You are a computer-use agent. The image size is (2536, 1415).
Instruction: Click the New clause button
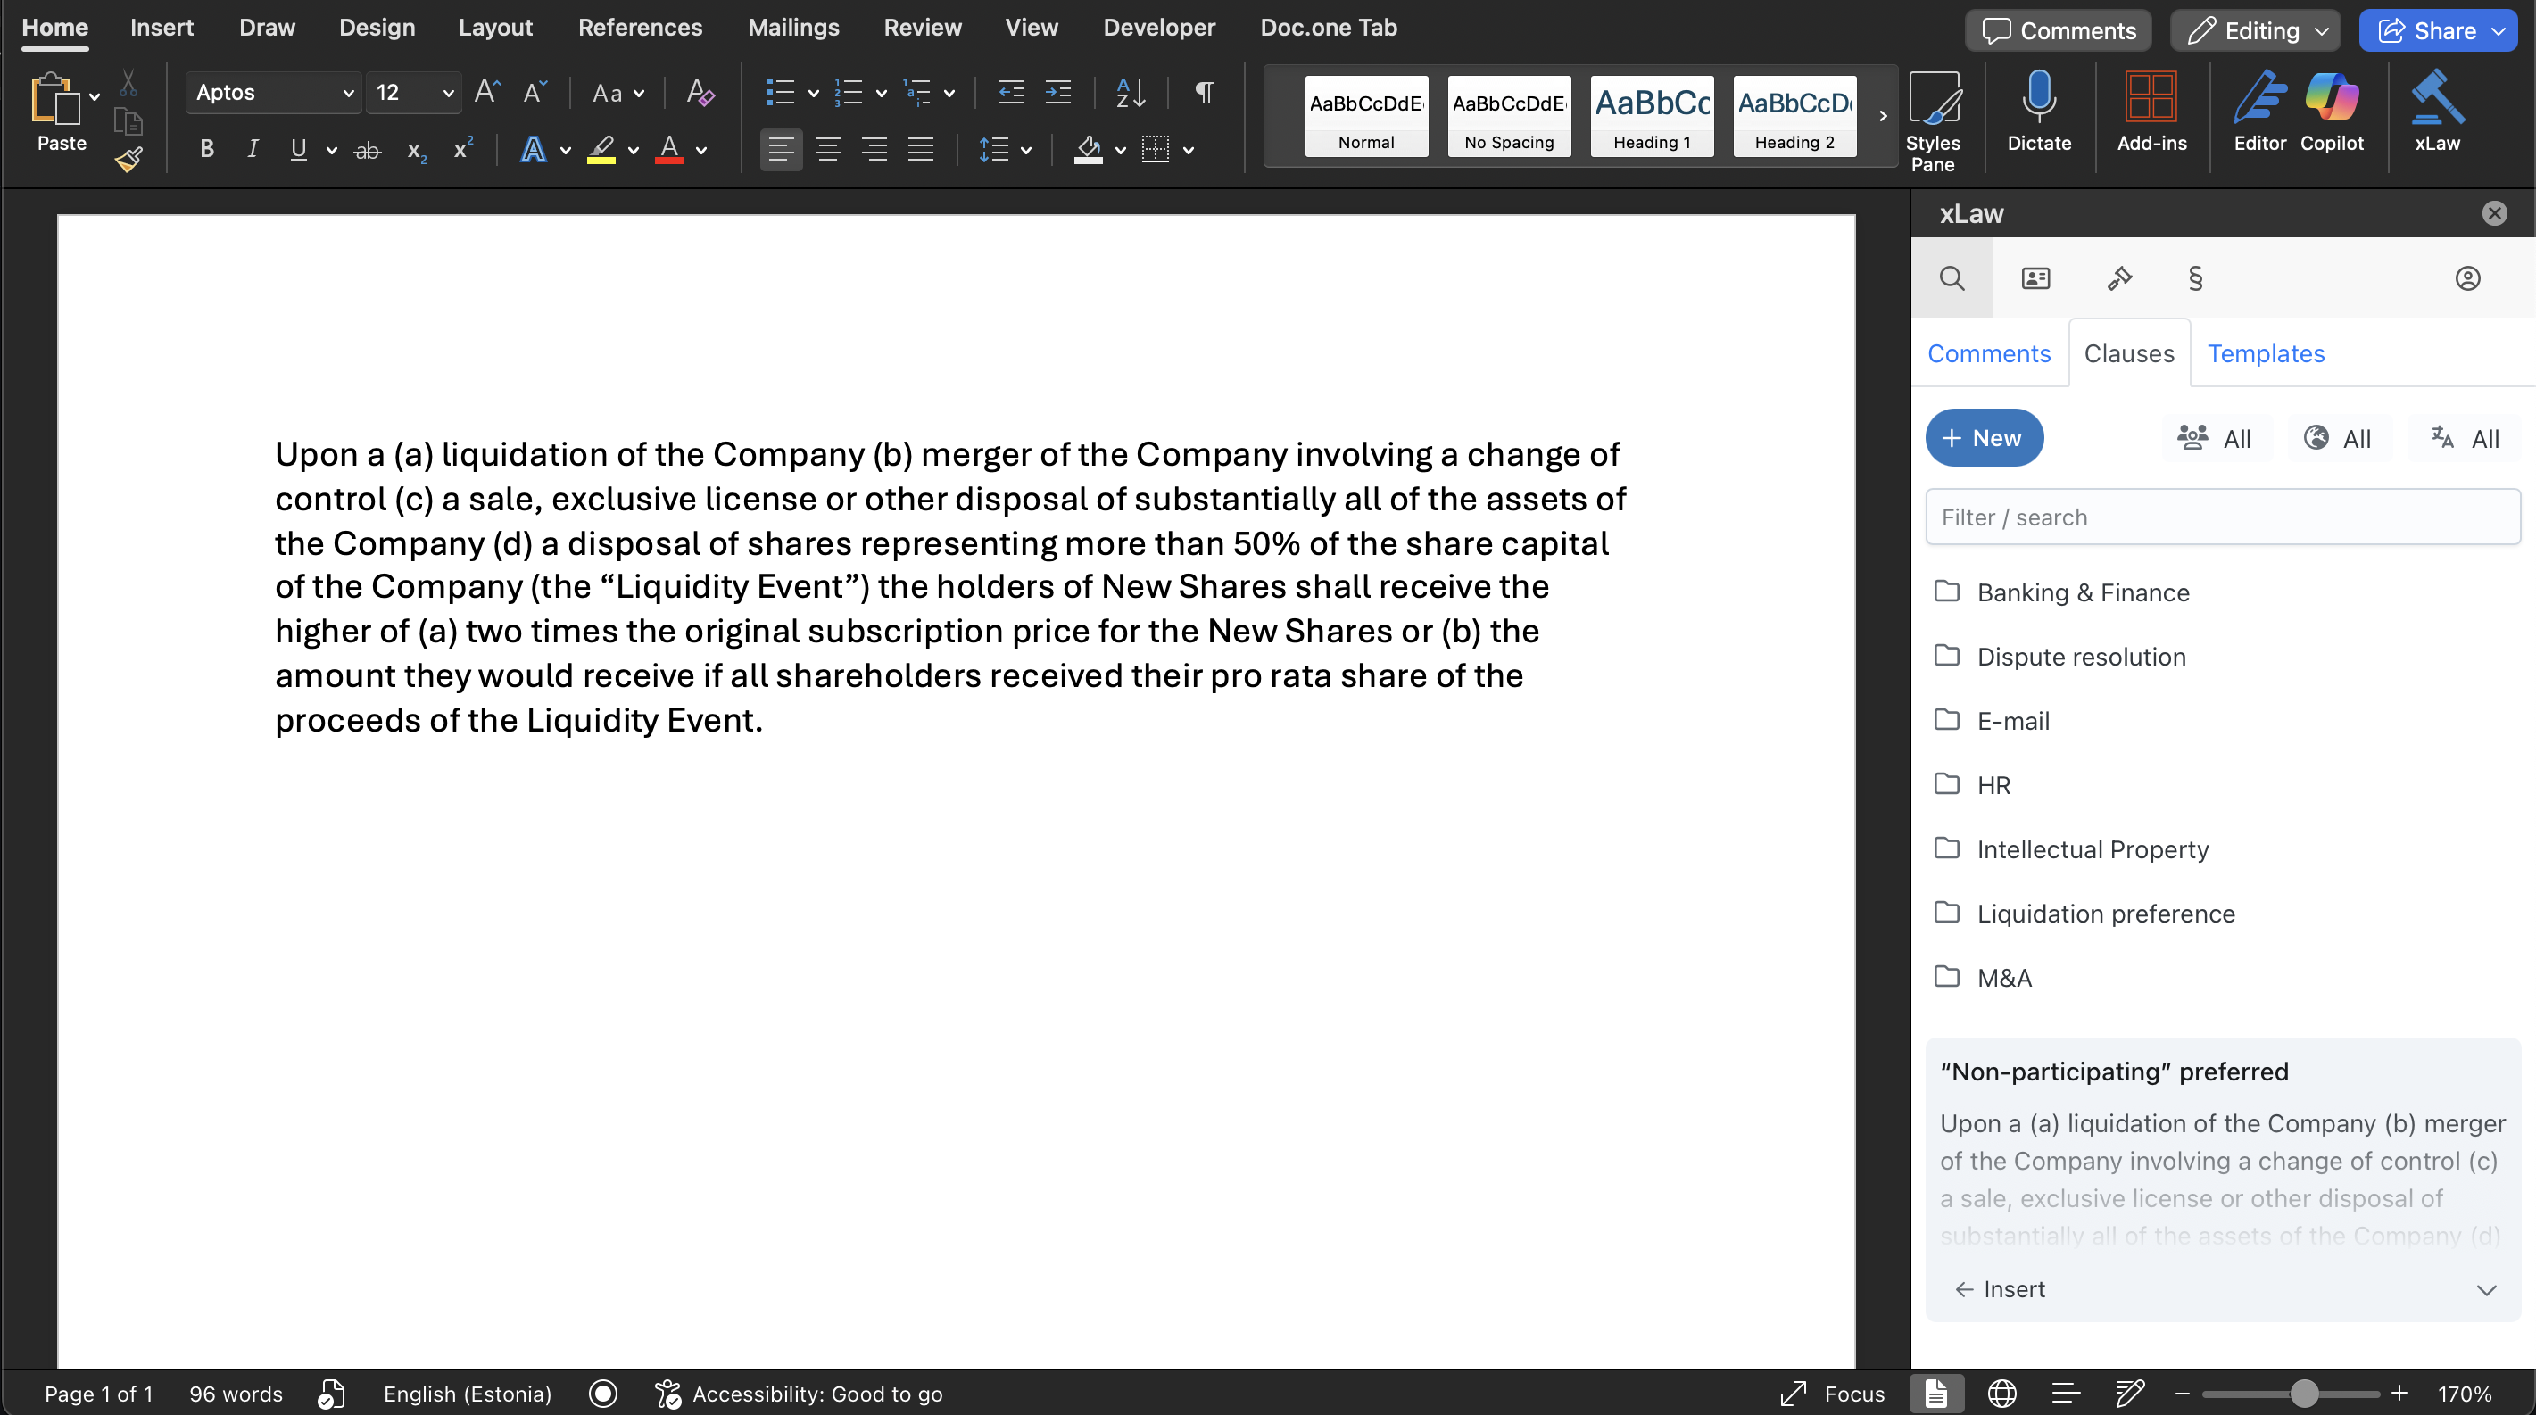pyautogui.click(x=1983, y=438)
